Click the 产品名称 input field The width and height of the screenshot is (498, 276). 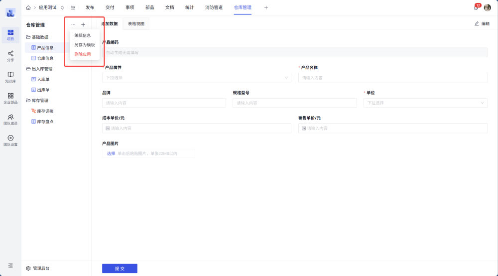pyautogui.click(x=392, y=78)
